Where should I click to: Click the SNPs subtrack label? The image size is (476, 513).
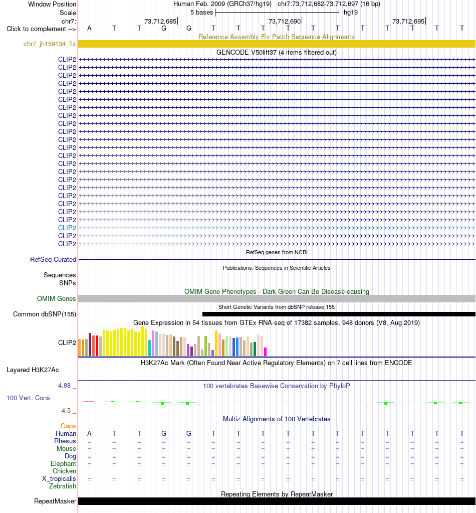[67, 283]
